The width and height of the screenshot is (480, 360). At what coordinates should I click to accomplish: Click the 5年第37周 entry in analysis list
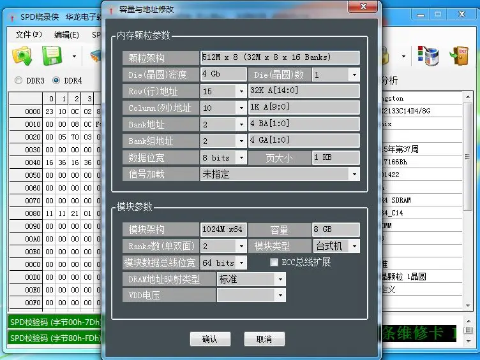pos(422,149)
